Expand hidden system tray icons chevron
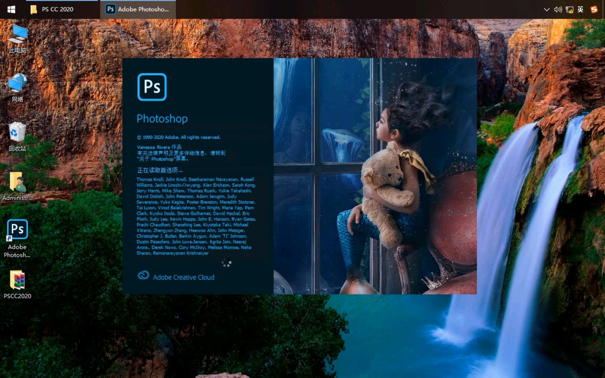605x378 pixels. [547, 9]
